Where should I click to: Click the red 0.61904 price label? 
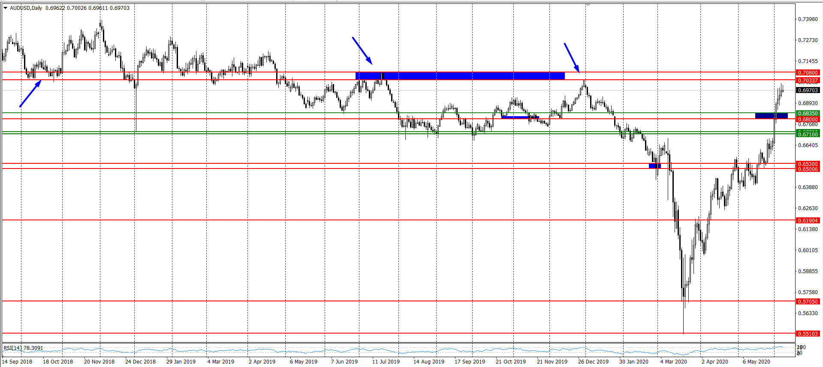point(808,220)
